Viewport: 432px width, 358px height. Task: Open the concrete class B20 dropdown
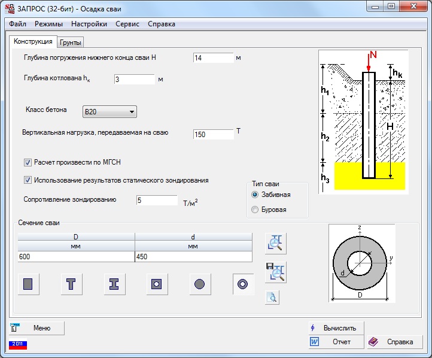click(109, 111)
